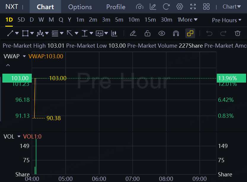Viewport: 247px width, 182px height.
Task: Open the gauge/indicator speed icon
Action: click(x=140, y=7)
